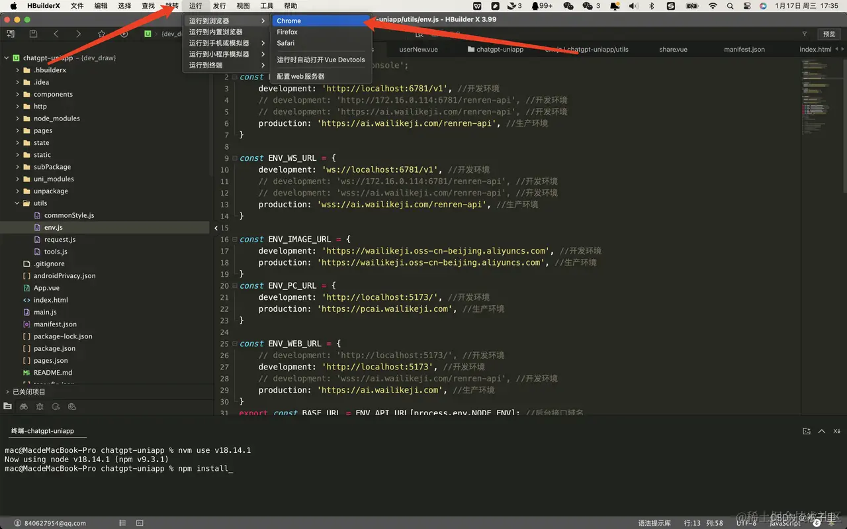The width and height of the screenshot is (847, 529).
Task: Collapse terminal panel with the up-caret icon
Action: [x=822, y=431]
